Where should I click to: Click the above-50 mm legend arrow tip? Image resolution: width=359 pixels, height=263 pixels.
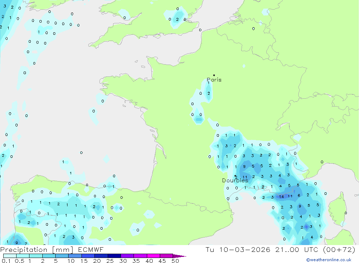179,256
